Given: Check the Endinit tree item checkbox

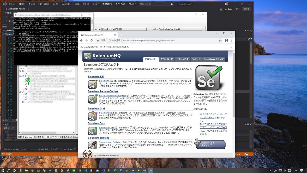Looking at the screenshot, I should pos(23,102).
